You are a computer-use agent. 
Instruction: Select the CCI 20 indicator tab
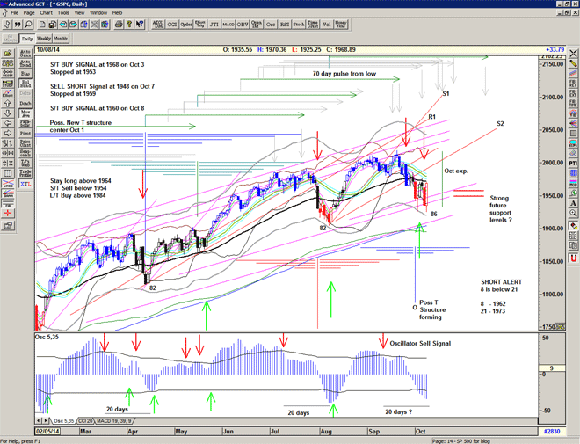pyautogui.click(x=85, y=421)
